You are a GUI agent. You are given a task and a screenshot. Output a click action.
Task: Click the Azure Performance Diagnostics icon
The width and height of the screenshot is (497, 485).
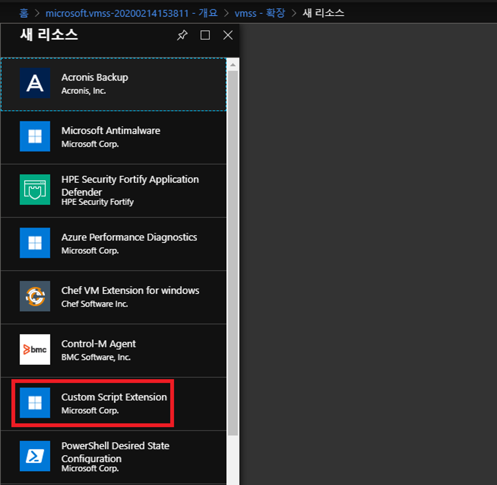pyautogui.click(x=35, y=243)
